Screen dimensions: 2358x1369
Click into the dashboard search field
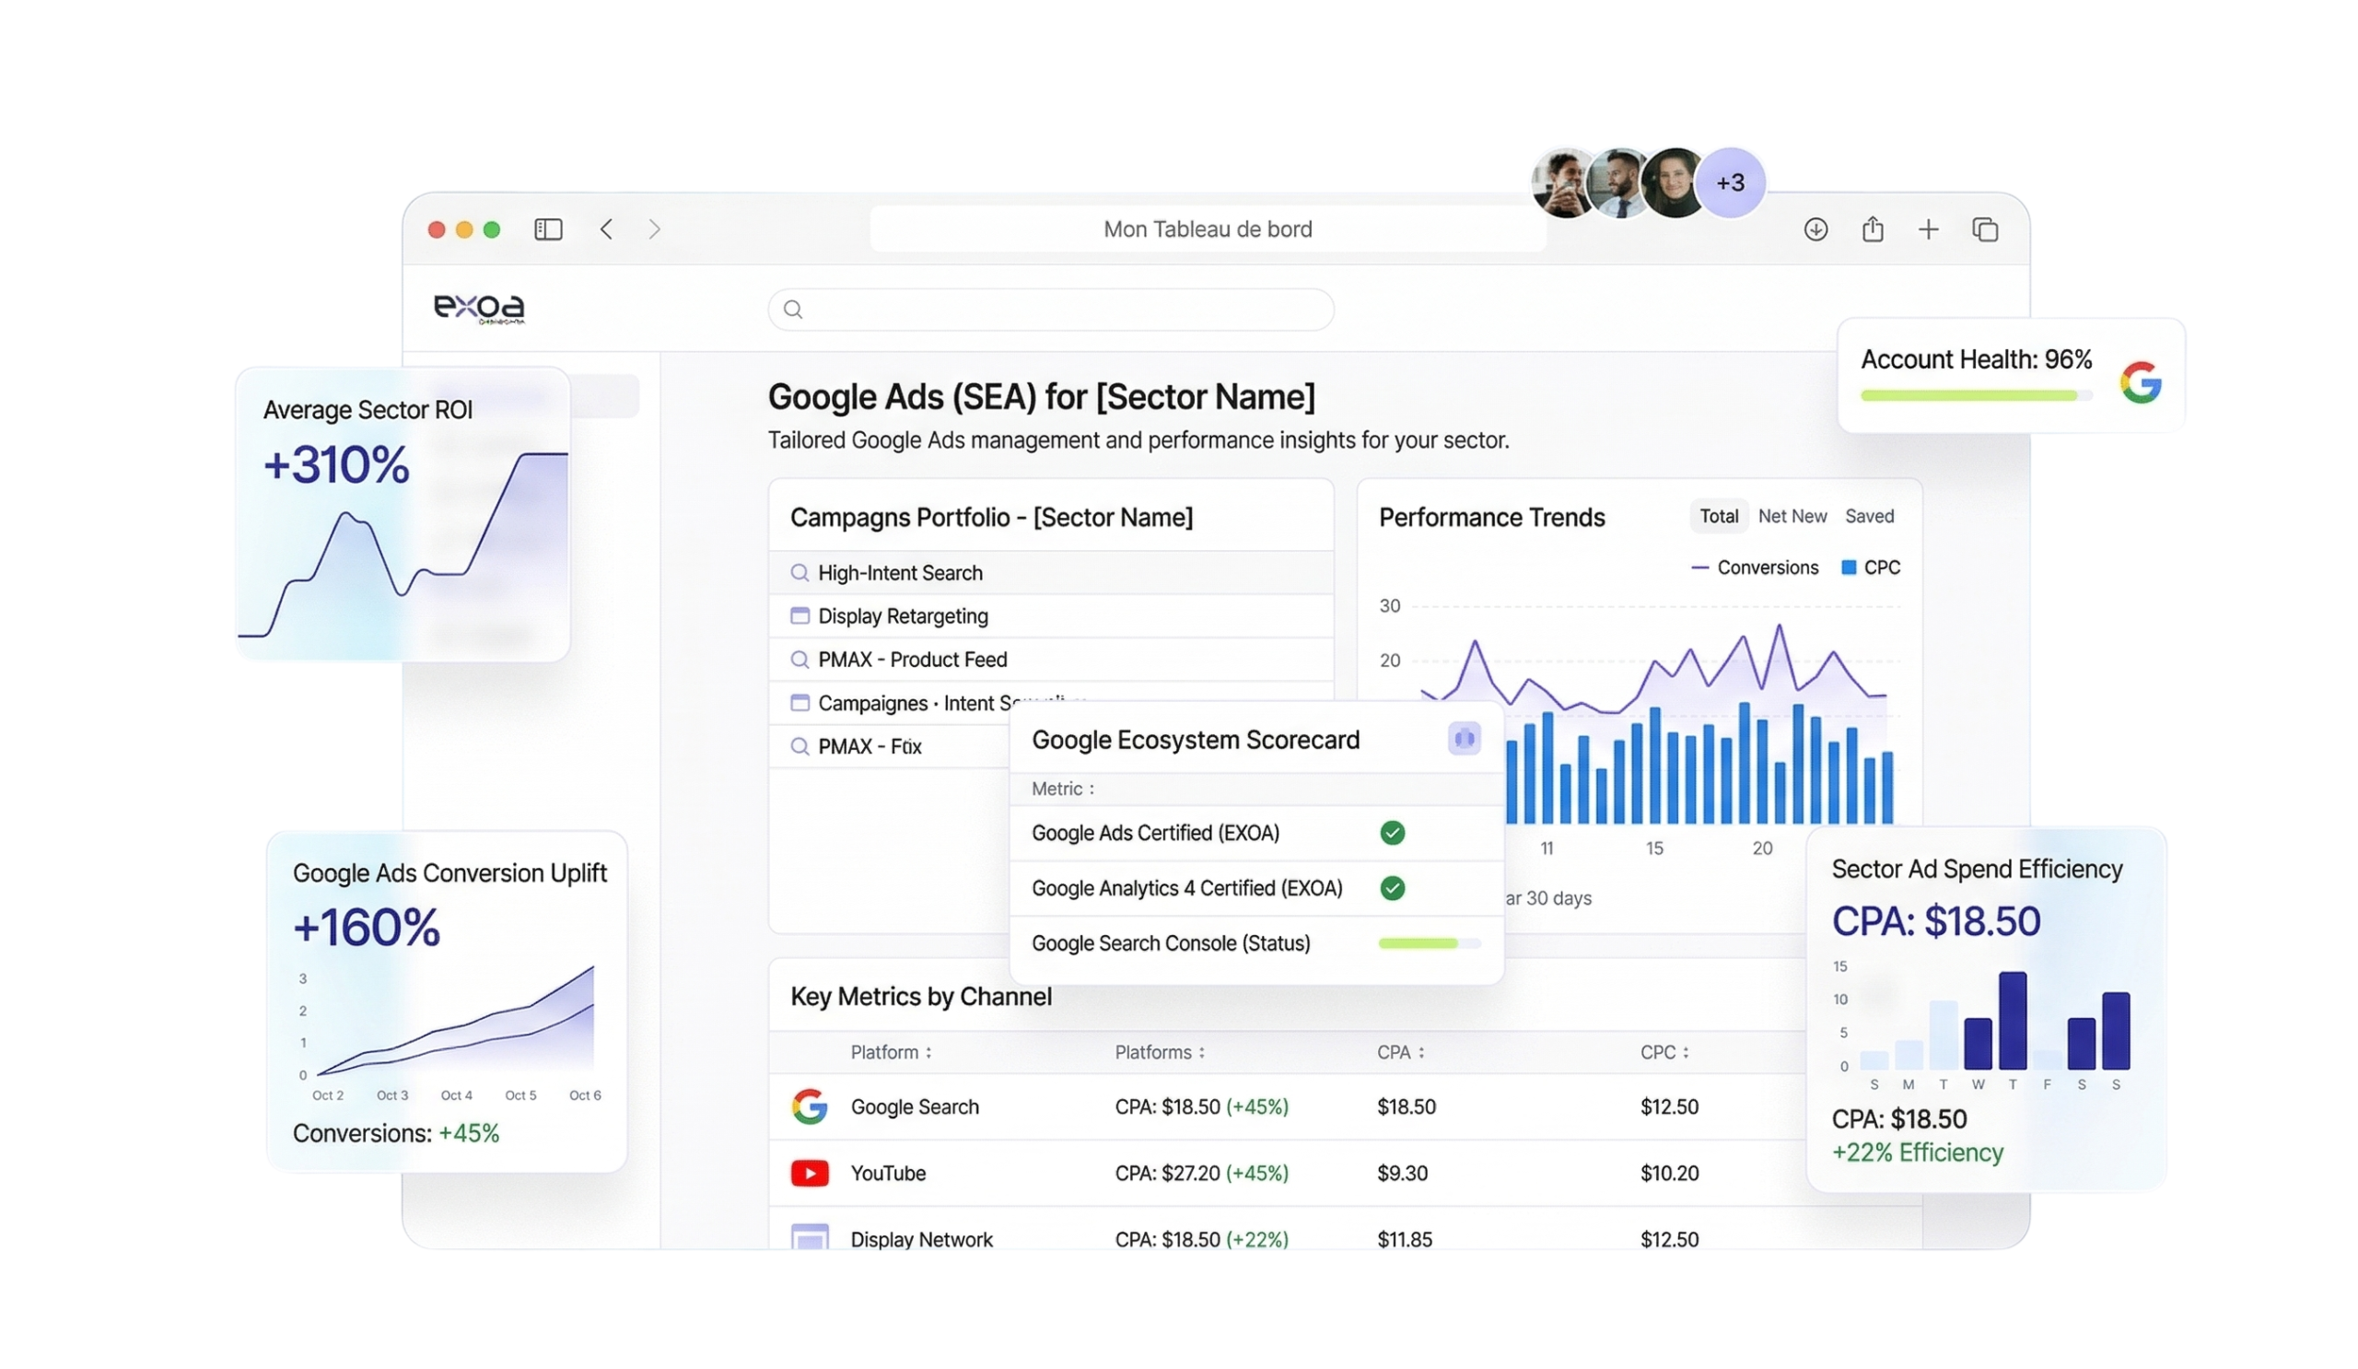coord(1051,309)
